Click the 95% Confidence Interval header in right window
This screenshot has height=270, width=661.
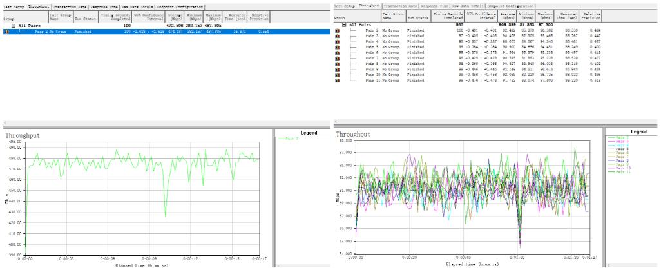pos(479,15)
